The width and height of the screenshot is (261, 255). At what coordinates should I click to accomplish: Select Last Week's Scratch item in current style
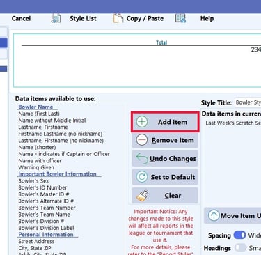tap(233, 123)
